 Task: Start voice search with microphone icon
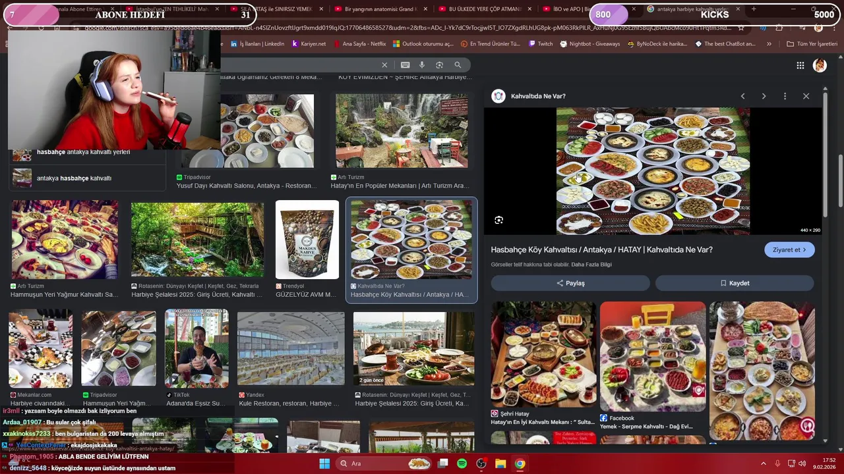422,65
